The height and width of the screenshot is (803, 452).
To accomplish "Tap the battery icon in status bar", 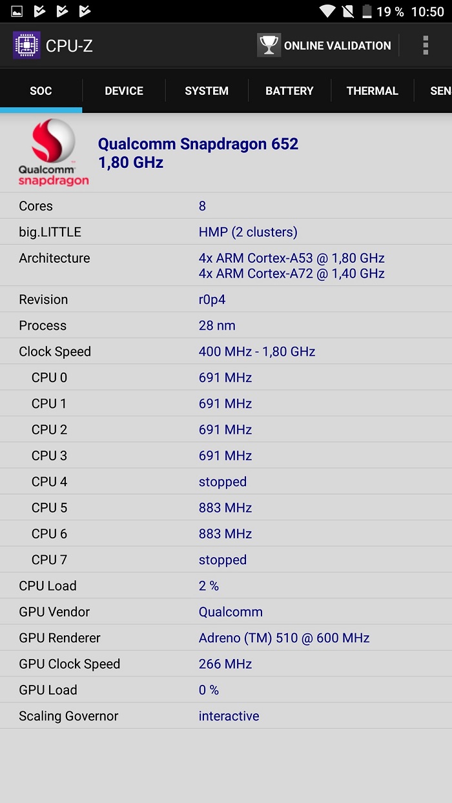I will point(367,11).
